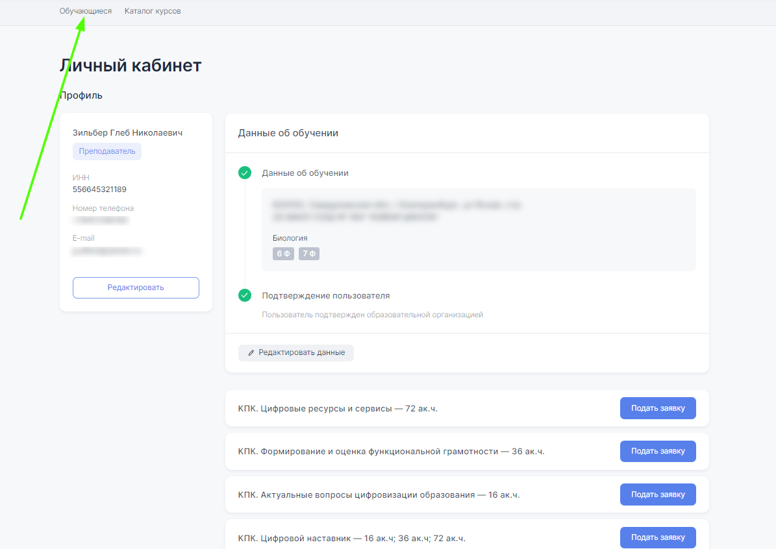Screen dimensions: 776x549
Task: Click the Редактировать button in the profile card
Action: click(136, 287)
